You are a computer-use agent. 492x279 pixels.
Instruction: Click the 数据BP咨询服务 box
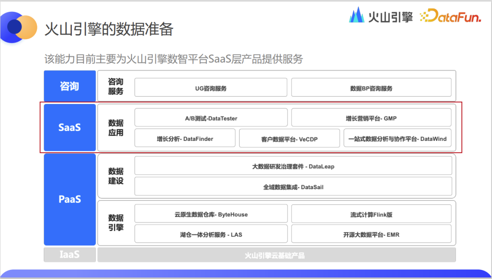tap(371, 88)
